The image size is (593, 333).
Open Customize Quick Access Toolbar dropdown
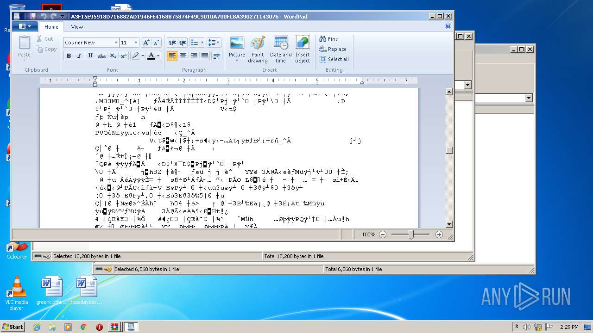(x=62, y=17)
